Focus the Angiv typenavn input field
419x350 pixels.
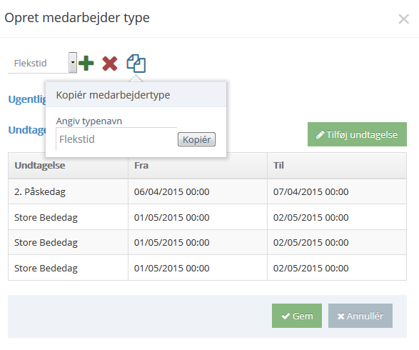116,139
